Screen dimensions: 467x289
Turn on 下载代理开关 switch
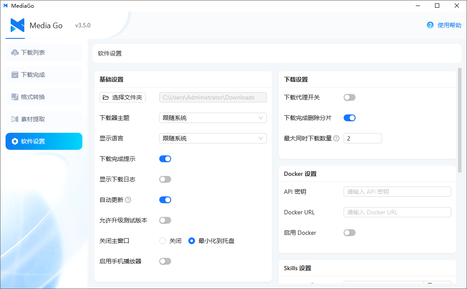pos(349,97)
